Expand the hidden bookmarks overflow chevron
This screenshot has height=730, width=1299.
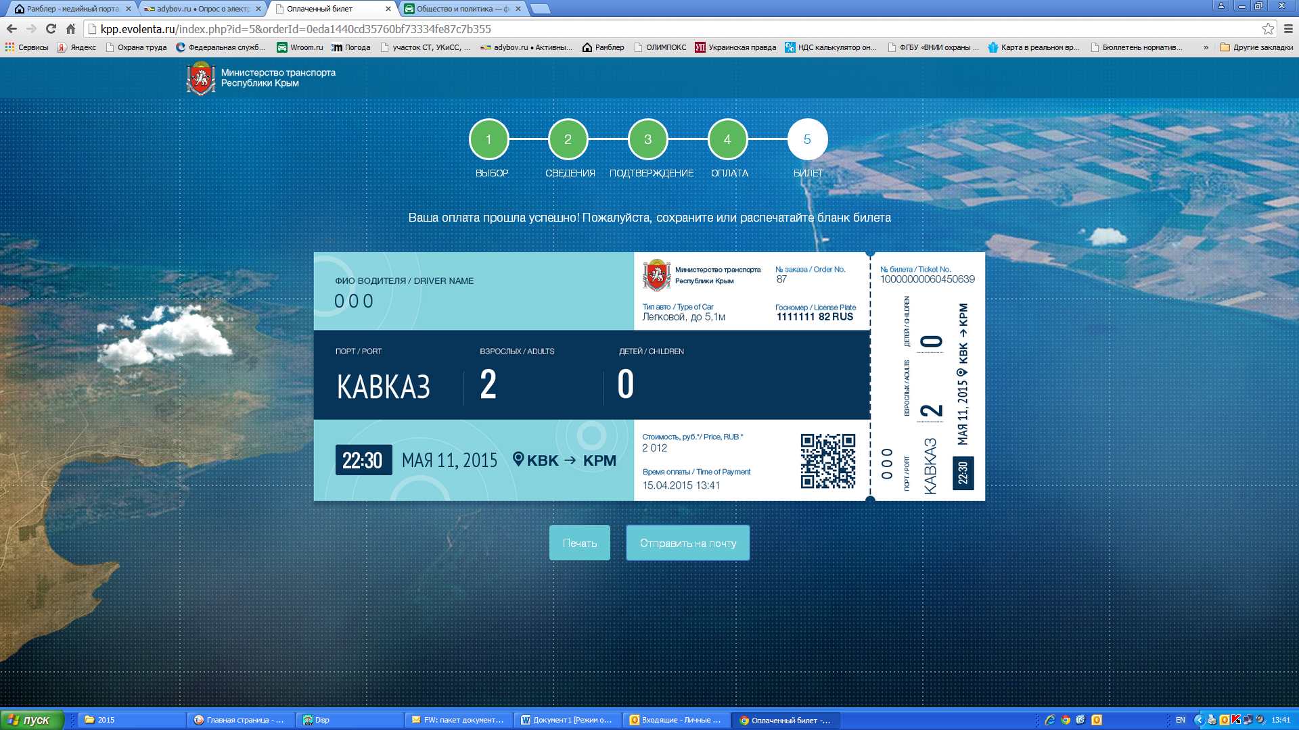click(1206, 47)
